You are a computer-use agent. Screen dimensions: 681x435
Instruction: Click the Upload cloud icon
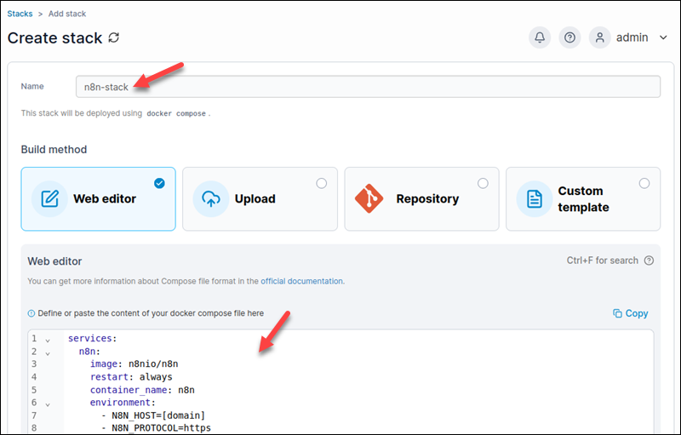pyautogui.click(x=211, y=199)
